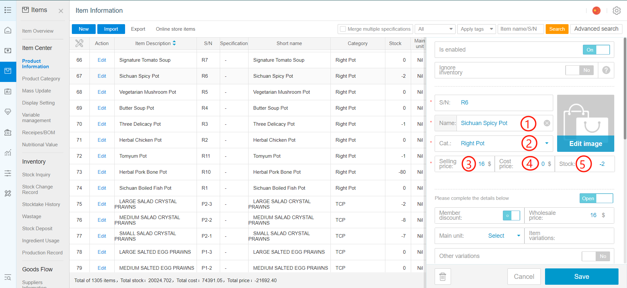This screenshot has width=627, height=288.
Task: Open the Apply tags dropdown
Action: (x=476, y=29)
